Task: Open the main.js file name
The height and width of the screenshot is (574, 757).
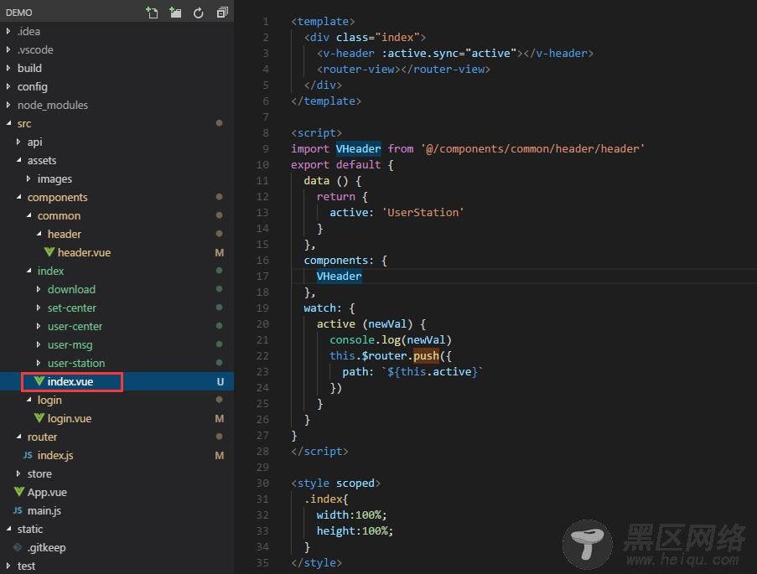Action: tap(44, 511)
